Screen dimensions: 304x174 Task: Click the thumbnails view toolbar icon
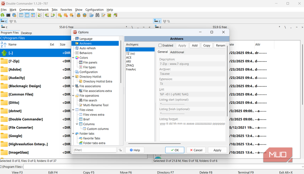click(33, 15)
